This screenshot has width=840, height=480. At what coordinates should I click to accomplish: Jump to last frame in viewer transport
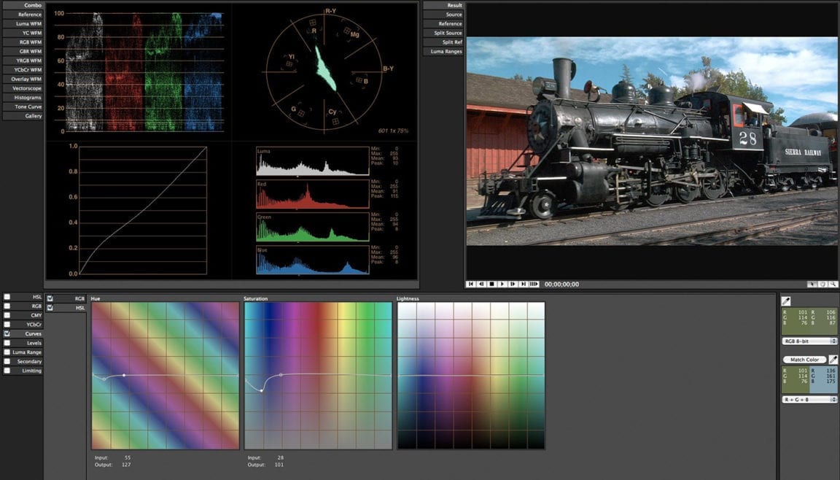[524, 284]
